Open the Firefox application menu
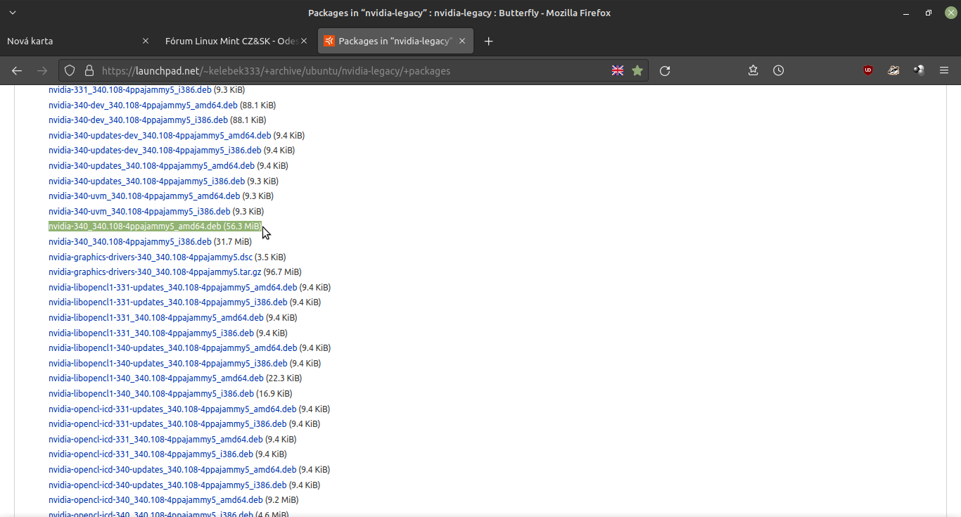The width and height of the screenshot is (961, 517). point(944,70)
